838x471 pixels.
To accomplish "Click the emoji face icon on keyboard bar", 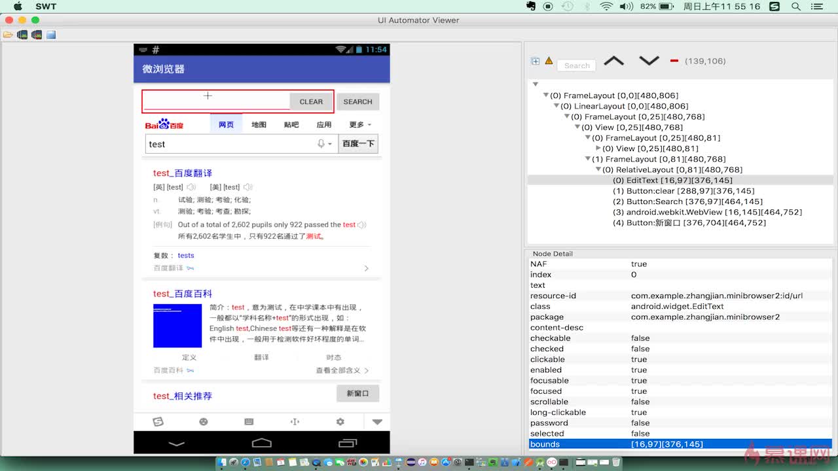I will 204,422.
